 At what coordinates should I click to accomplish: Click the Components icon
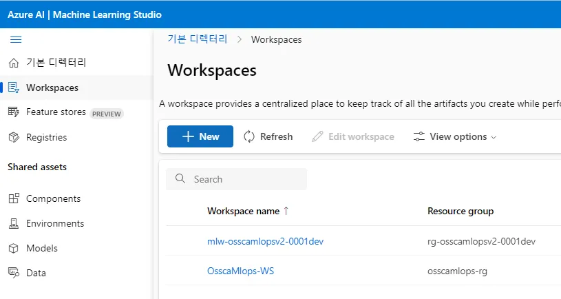point(14,198)
